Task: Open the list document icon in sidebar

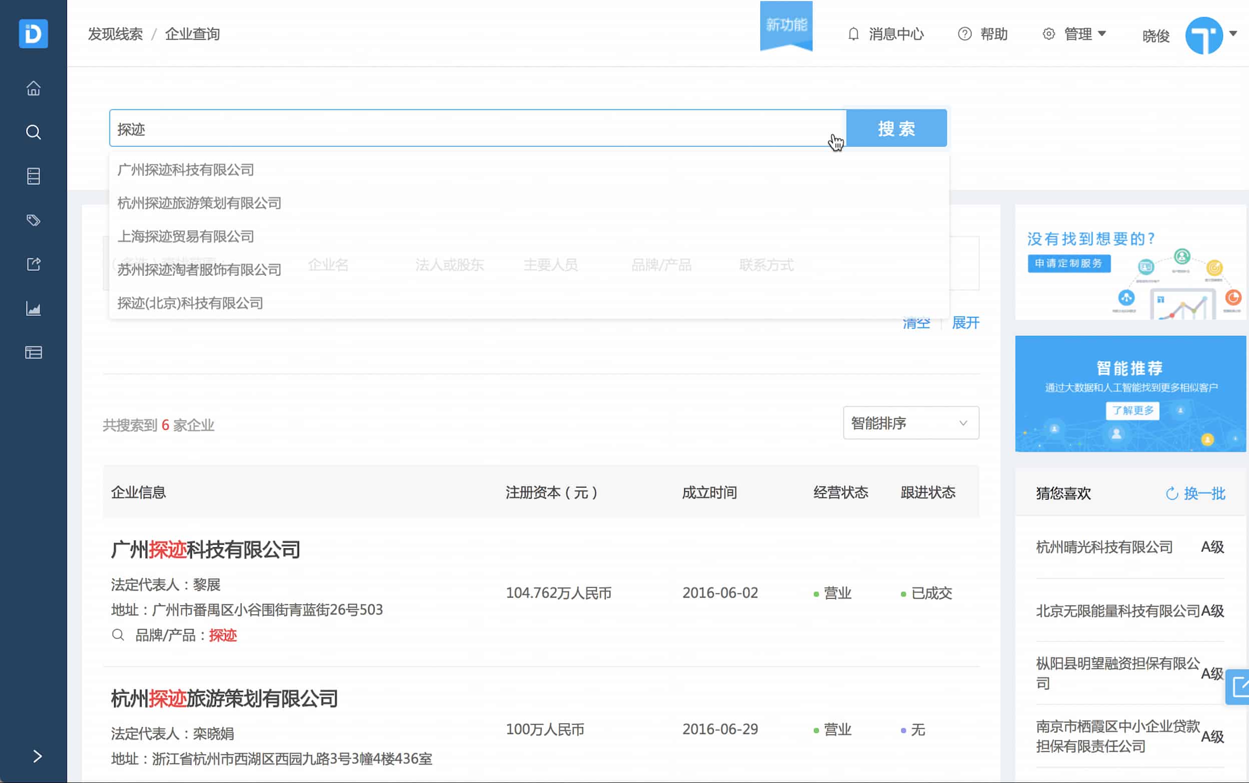Action: coord(33,176)
